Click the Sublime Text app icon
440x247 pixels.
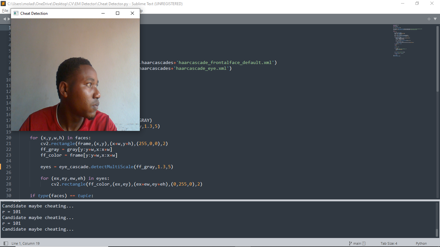(4, 4)
